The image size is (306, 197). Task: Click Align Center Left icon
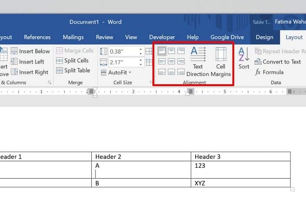coord(162,62)
